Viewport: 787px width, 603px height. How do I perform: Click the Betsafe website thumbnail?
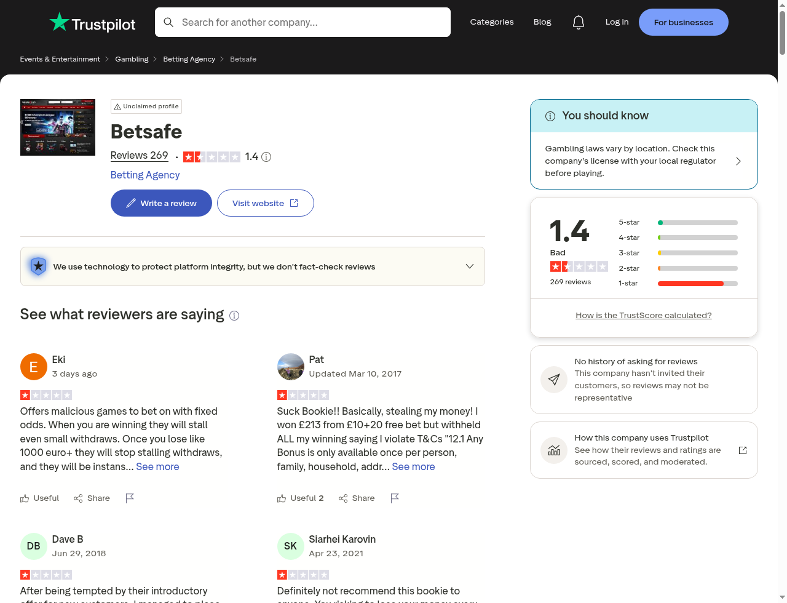click(x=58, y=127)
